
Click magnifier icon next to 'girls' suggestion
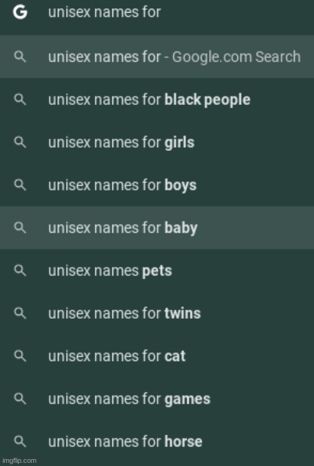pyautogui.click(x=20, y=142)
